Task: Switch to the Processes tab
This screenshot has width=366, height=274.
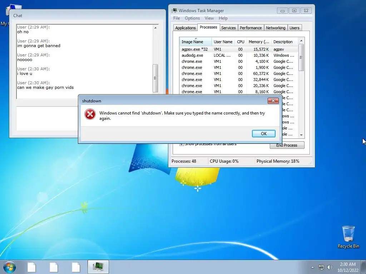Action: tap(208, 27)
